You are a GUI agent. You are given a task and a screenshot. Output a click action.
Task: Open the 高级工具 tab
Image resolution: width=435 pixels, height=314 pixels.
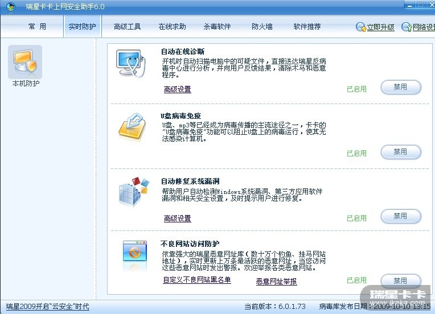pyautogui.click(x=128, y=27)
